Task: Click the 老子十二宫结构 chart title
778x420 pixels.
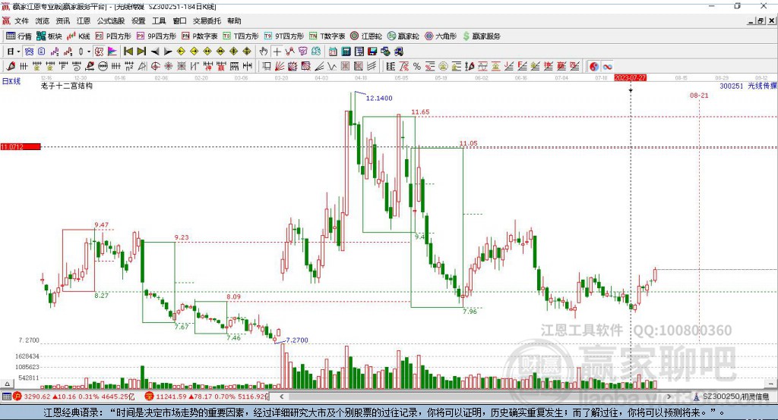Action: 67,86
